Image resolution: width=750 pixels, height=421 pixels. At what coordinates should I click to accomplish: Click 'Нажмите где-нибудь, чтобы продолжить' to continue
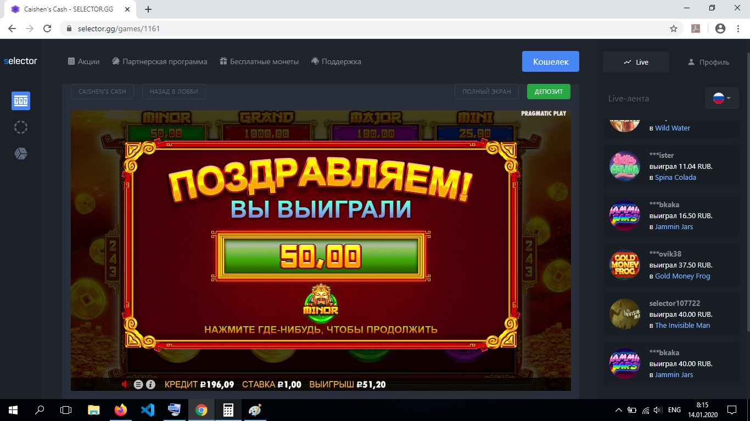click(321, 329)
